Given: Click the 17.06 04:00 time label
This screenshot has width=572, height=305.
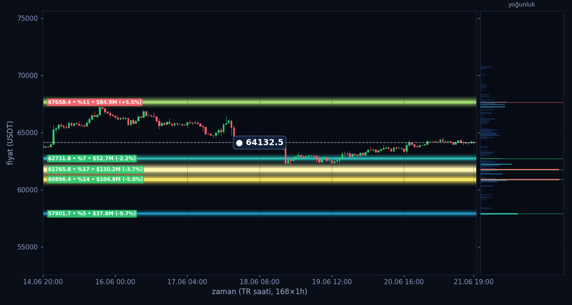Looking at the screenshot, I should (x=187, y=282).
